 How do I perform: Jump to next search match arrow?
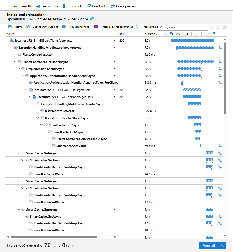click(x=218, y=28)
